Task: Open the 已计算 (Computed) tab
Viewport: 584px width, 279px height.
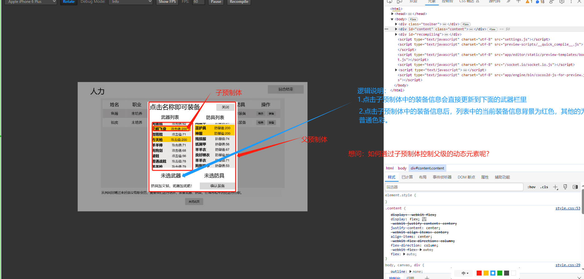Action: (x=407, y=177)
